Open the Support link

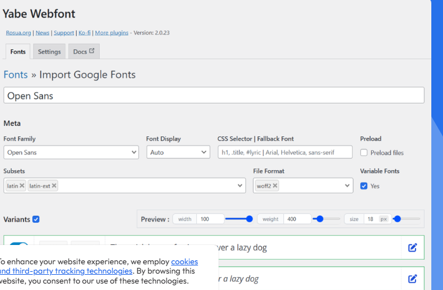[x=64, y=33]
